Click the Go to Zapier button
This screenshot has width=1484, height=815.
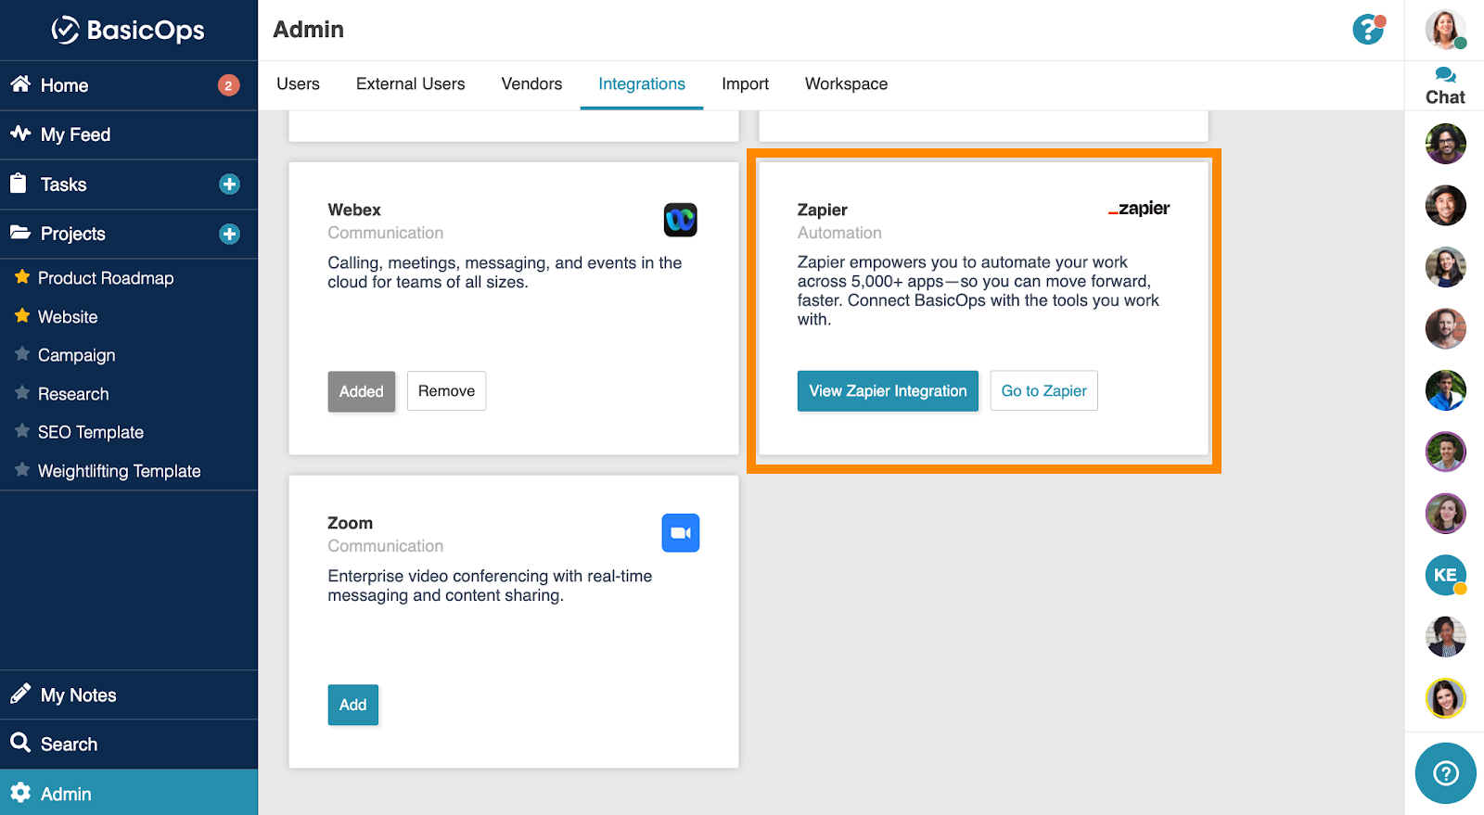(x=1043, y=391)
